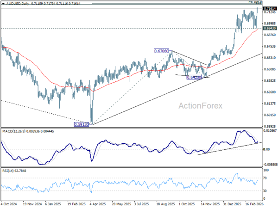The width and height of the screenshot is (278, 208).
Task: Select the -0.008808 MACD scale value
Action: (269, 164)
